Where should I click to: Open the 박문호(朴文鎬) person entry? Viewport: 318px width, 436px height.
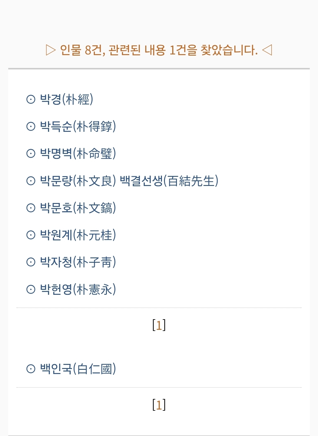click(x=78, y=208)
